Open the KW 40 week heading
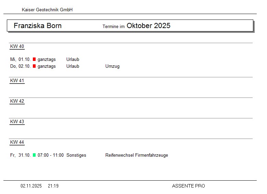Viewport: 267px width, 194px height. click(x=17, y=47)
